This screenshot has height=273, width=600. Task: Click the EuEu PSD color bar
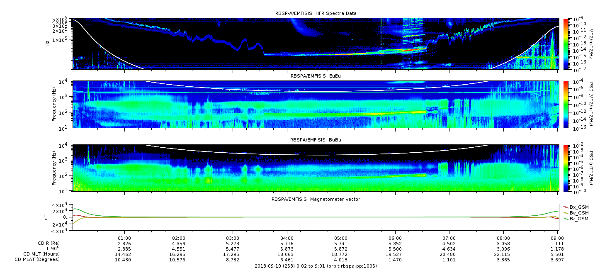click(566, 104)
